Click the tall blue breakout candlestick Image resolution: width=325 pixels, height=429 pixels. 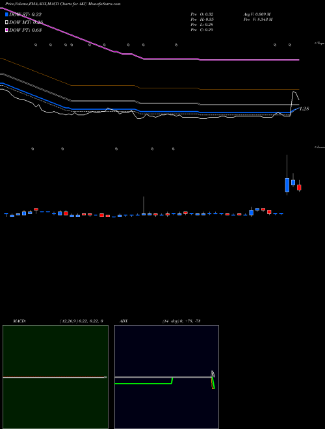click(x=287, y=185)
